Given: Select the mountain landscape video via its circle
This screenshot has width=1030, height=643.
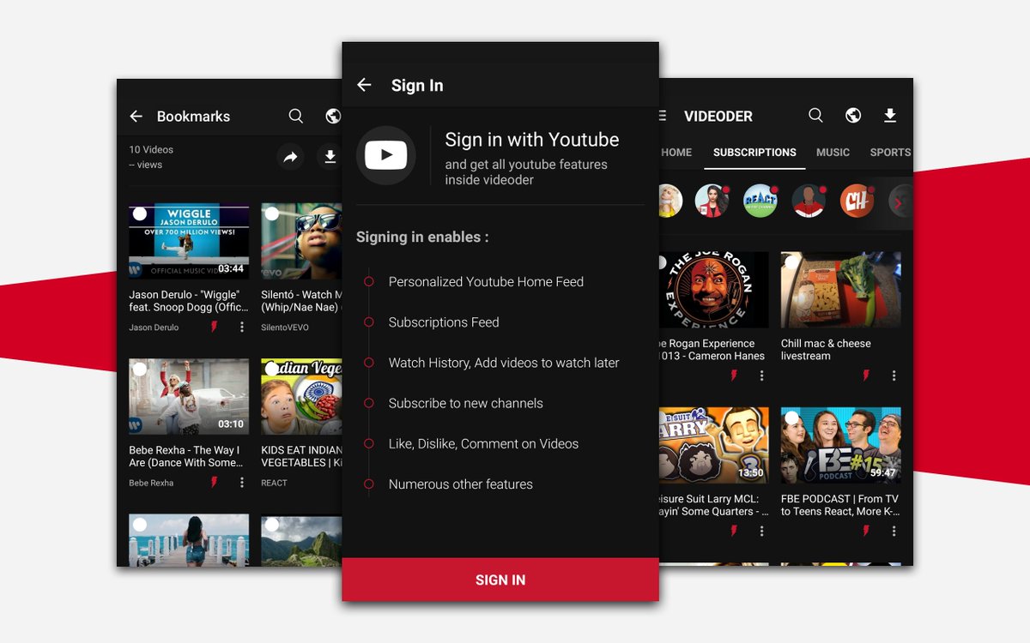Looking at the screenshot, I should (x=271, y=524).
